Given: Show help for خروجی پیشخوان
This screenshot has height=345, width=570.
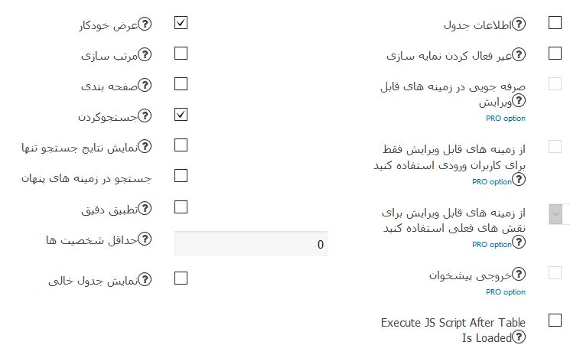Looking at the screenshot, I should (519, 274).
